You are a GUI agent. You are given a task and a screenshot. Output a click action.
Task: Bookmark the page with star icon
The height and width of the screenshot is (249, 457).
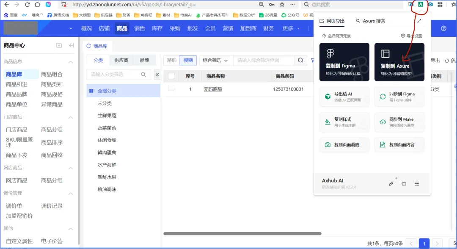click(282, 4)
